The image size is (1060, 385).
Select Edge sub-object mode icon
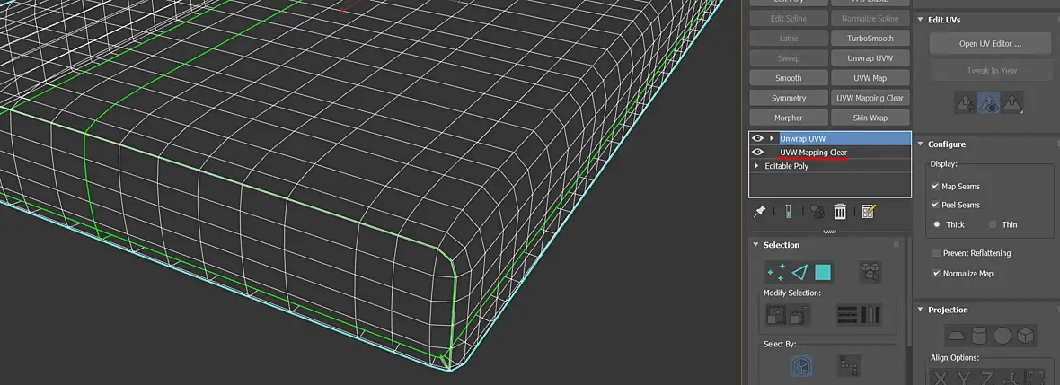coord(799,272)
